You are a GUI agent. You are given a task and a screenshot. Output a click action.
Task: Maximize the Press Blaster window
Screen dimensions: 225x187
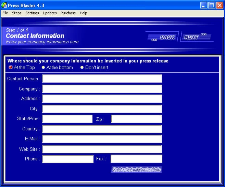coord(212,5)
